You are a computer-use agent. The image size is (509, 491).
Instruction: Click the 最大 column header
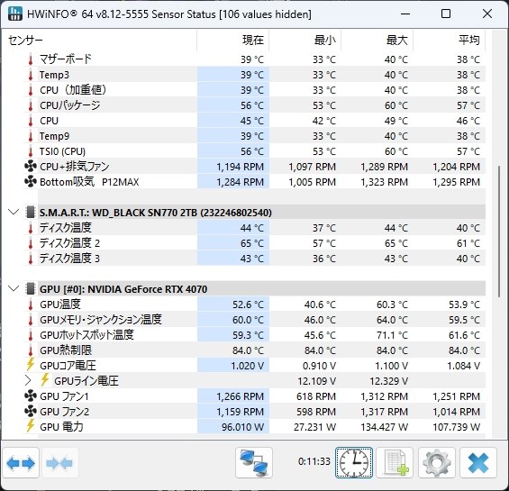coord(377,41)
